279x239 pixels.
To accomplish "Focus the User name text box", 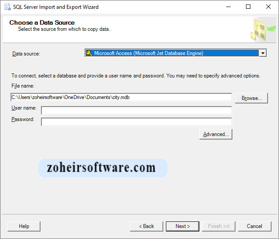I will [136, 110].
